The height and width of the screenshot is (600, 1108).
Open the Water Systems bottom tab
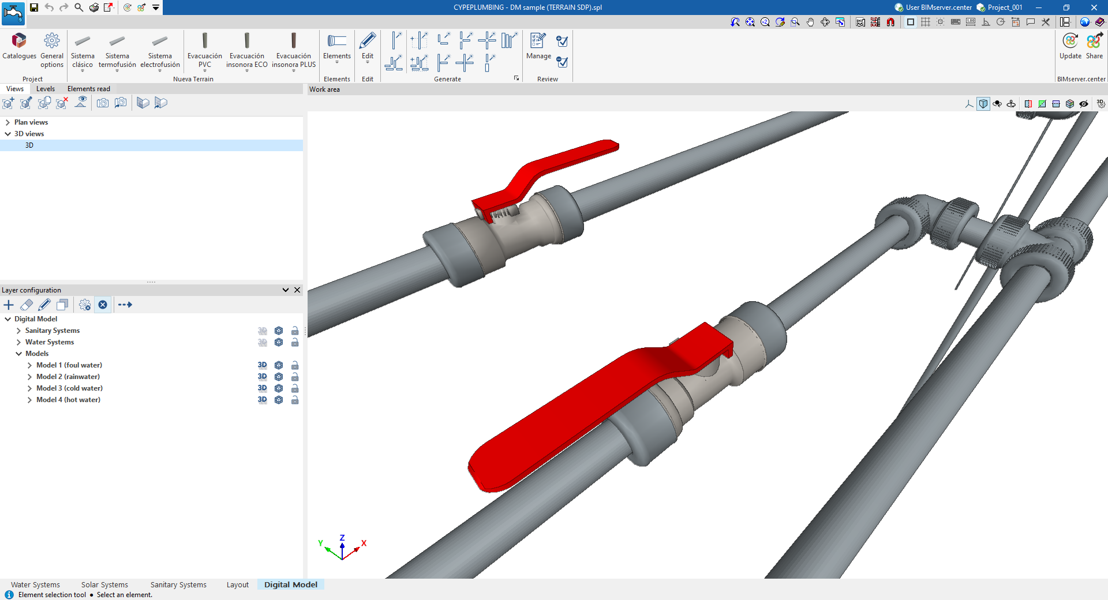[35, 584]
